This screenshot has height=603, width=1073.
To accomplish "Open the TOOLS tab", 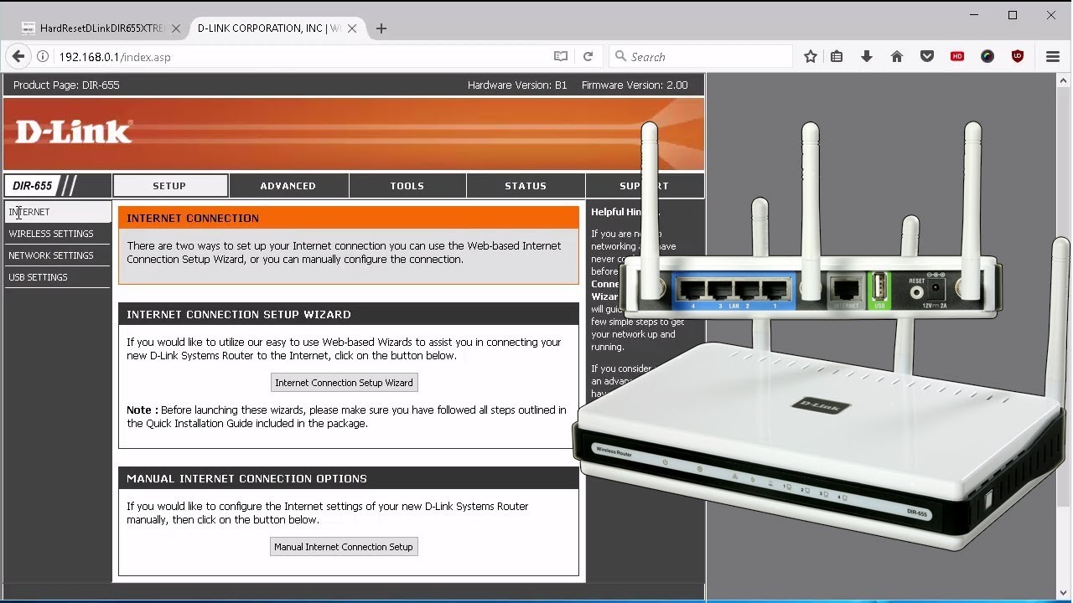I will [407, 186].
